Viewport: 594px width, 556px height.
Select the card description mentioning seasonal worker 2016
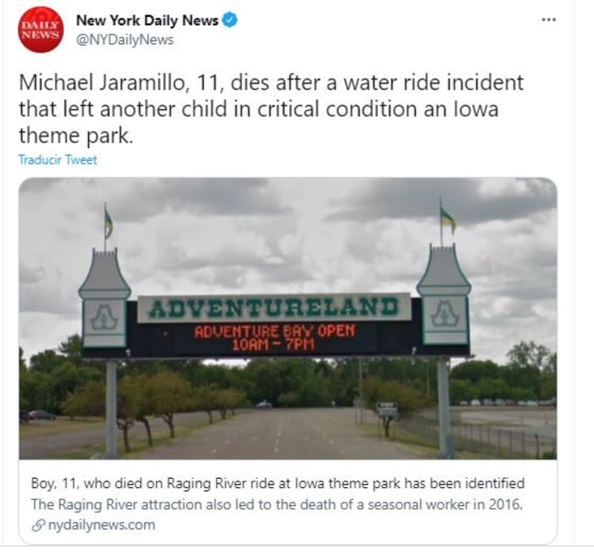click(277, 504)
